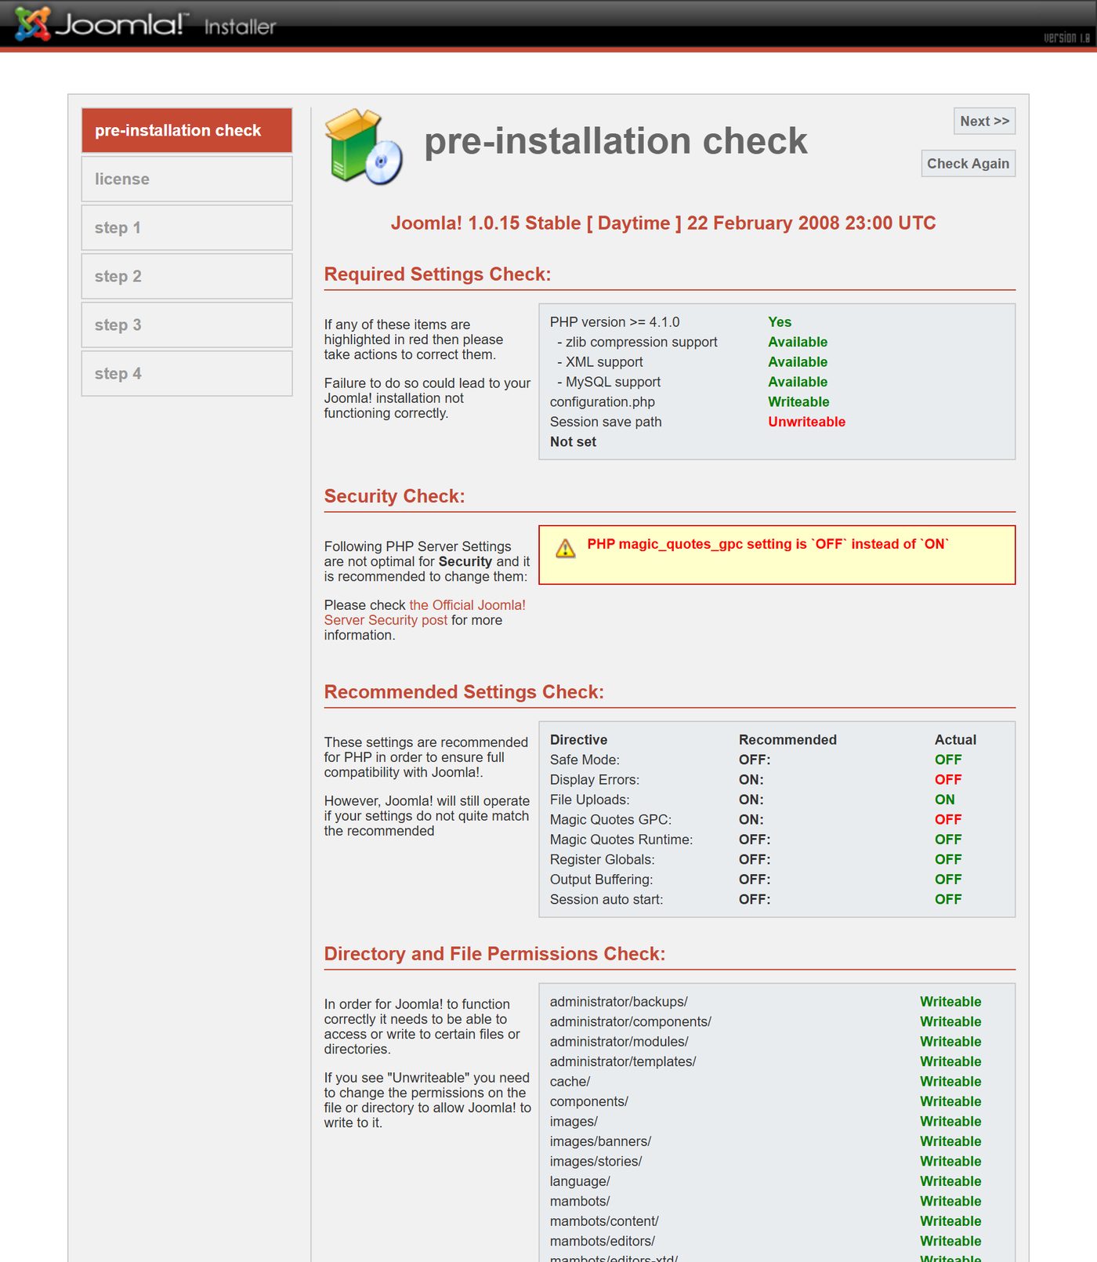Click the 'Directory and File Permissions Check:' heading

point(494,954)
